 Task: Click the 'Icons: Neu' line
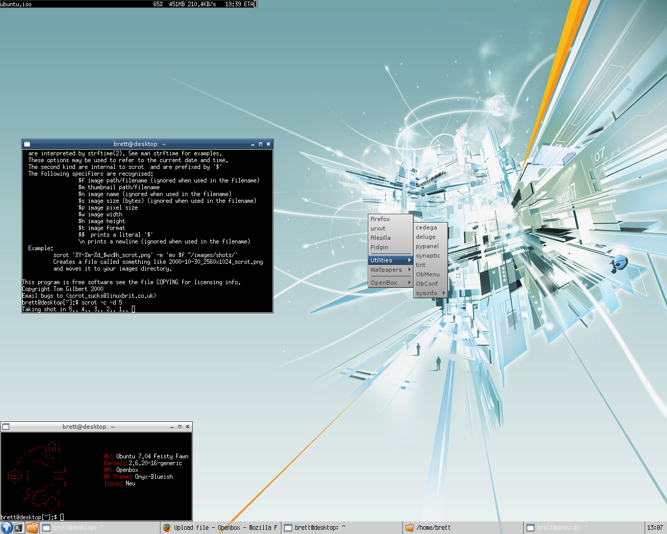point(119,483)
